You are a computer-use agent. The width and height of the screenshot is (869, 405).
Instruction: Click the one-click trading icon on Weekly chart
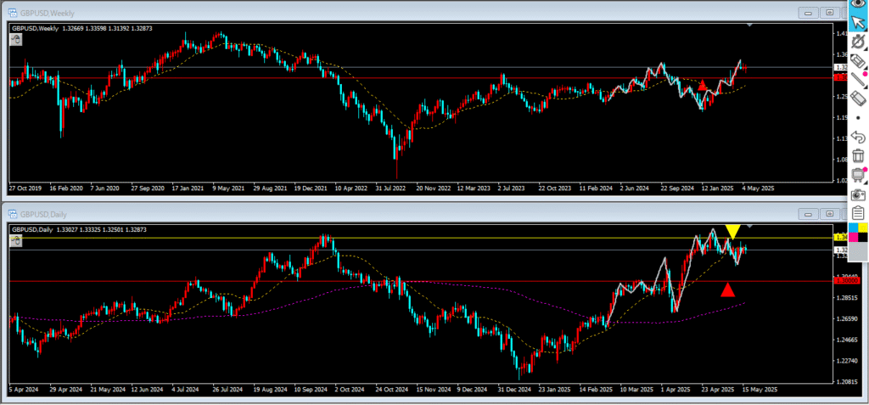point(16,39)
